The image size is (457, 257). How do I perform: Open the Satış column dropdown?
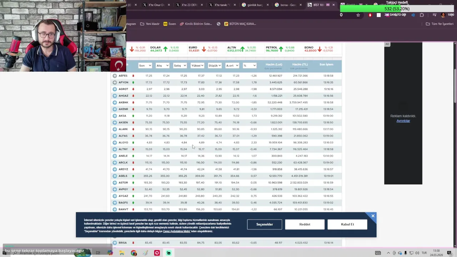tap(180, 65)
